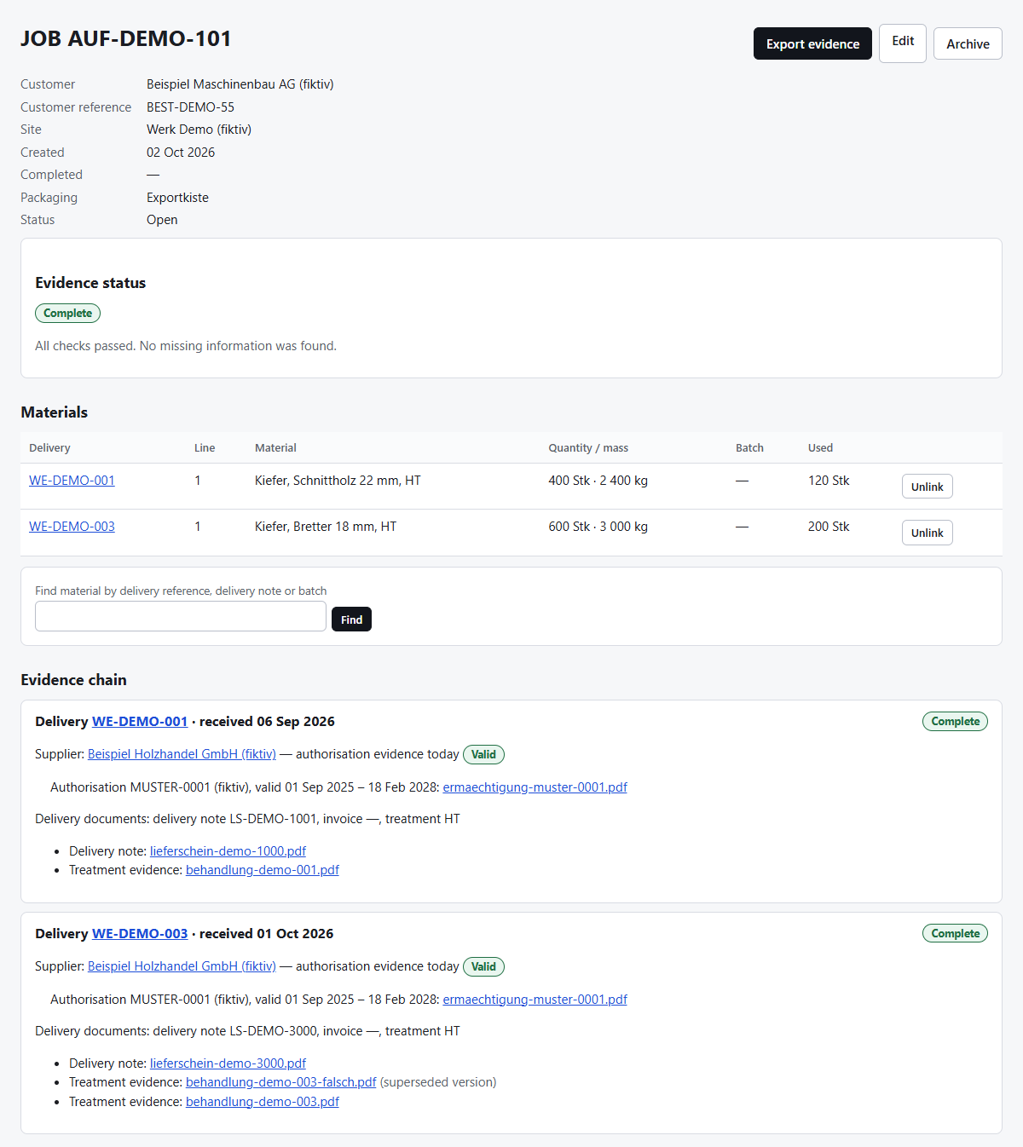Click the Quantity / mass column header

[588, 448]
